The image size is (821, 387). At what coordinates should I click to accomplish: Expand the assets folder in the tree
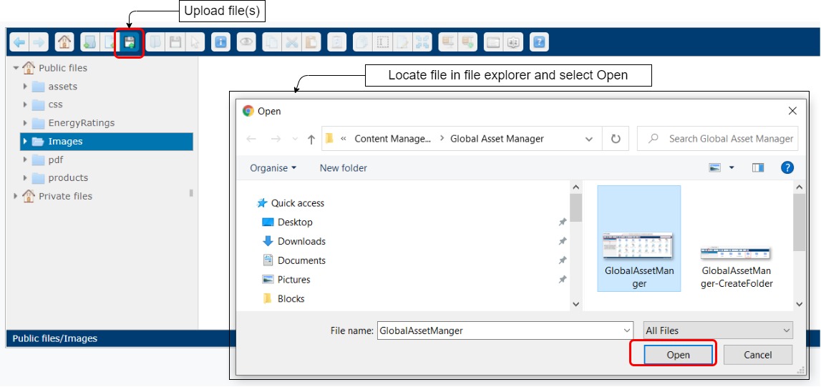coord(26,87)
